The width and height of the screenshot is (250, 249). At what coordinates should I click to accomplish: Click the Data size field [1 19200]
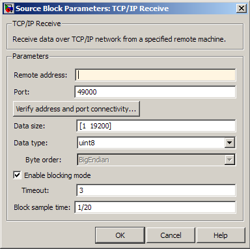pos(156,126)
